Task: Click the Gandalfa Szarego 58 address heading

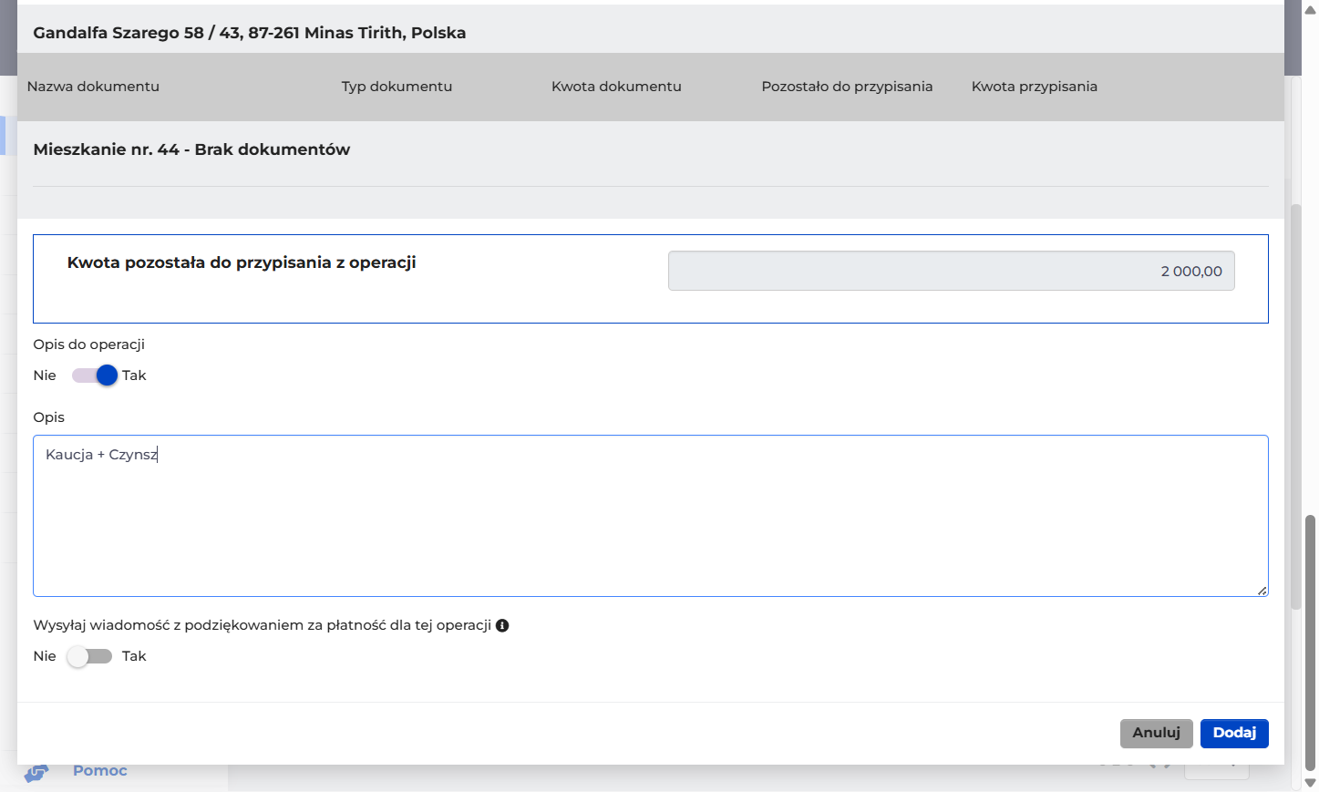Action: pos(249,33)
